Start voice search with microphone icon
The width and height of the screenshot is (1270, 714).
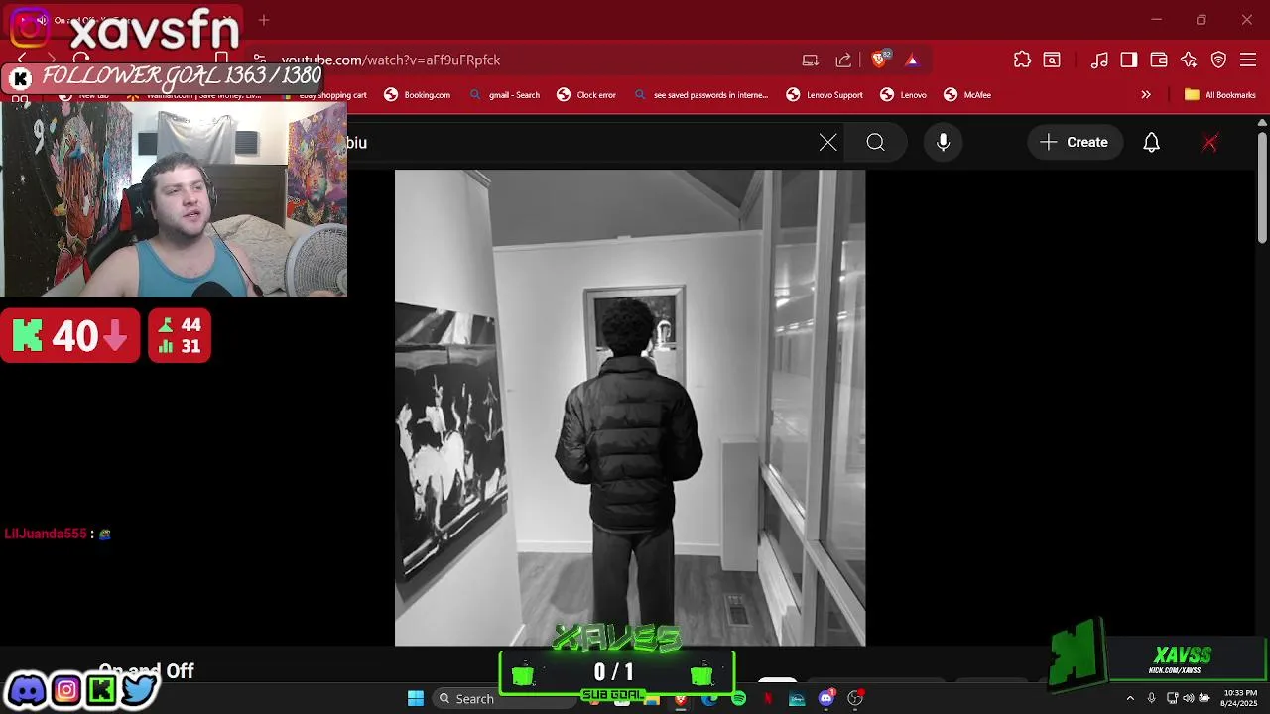[943, 143]
